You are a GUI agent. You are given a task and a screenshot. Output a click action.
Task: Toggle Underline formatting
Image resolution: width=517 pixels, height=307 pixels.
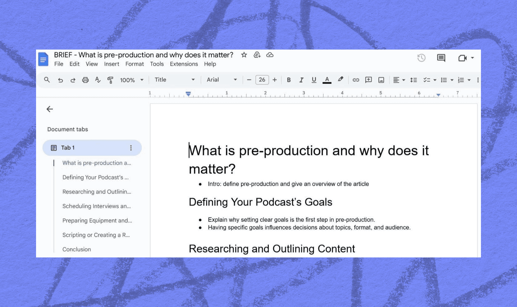[x=314, y=80]
